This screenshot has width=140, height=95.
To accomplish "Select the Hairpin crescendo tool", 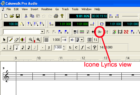I will click(88, 48).
